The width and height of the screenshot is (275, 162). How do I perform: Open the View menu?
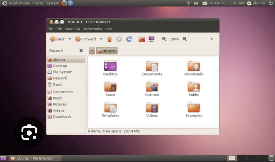pyautogui.click(x=68, y=29)
